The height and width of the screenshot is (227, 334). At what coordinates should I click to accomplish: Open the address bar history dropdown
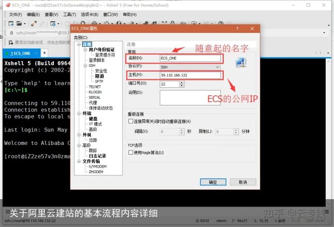pyautogui.click(x=324, y=32)
